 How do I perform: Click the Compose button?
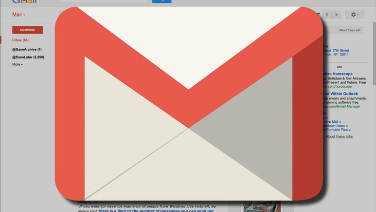(28, 30)
